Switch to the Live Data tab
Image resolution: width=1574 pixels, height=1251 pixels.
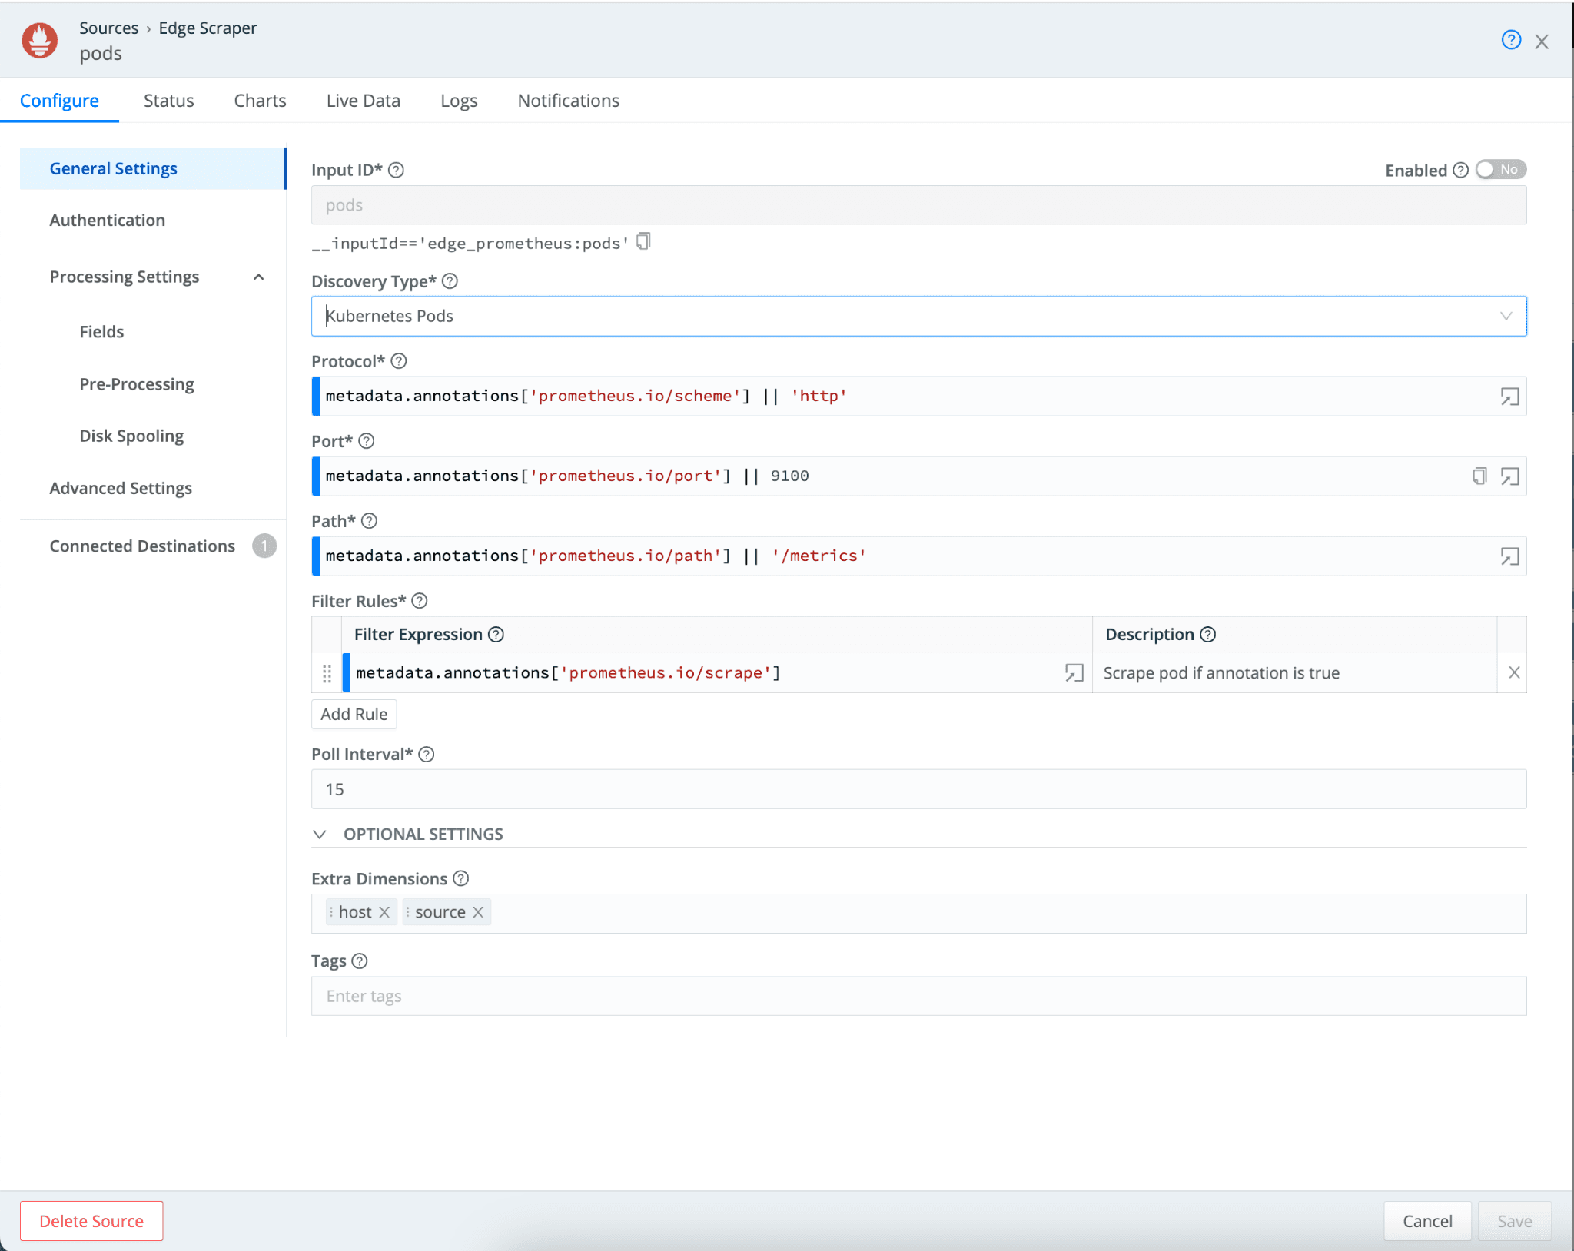coord(363,101)
